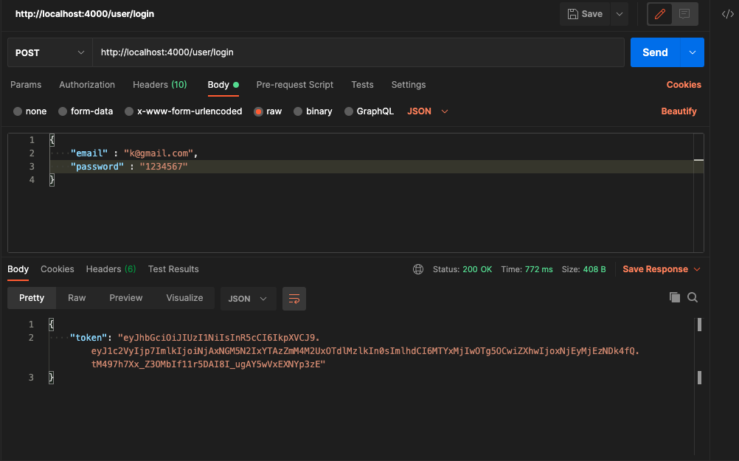Viewport: 739px width, 461px height.
Task: Open the Tests tab
Action: point(362,85)
